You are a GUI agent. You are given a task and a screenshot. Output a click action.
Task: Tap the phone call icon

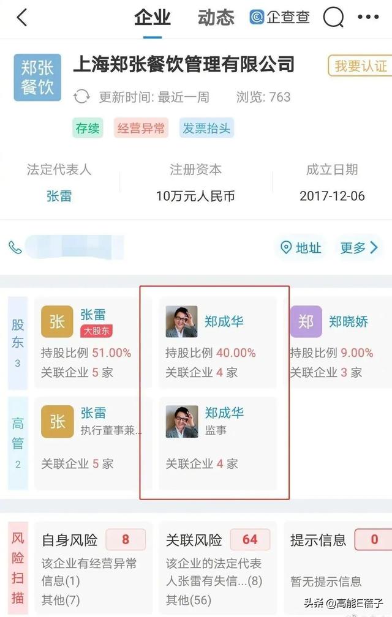point(15,247)
